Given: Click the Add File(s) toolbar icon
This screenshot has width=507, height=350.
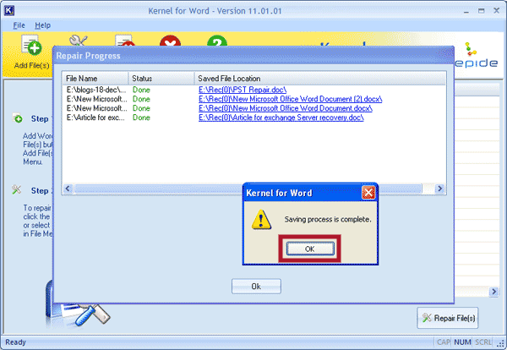Looking at the screenshot, I should pos(32,52).
